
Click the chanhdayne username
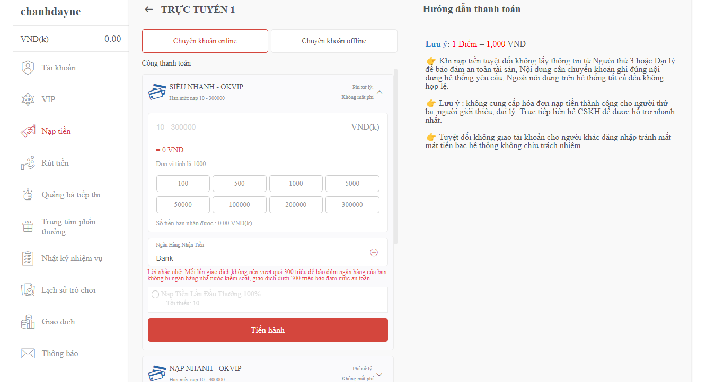click(x=50, y=12)
